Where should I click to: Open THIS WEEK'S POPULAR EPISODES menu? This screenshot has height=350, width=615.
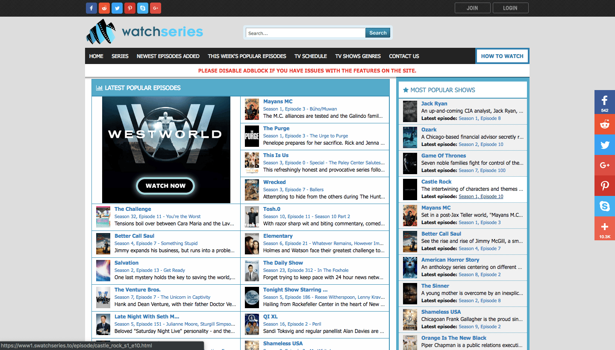pos(247,56)
